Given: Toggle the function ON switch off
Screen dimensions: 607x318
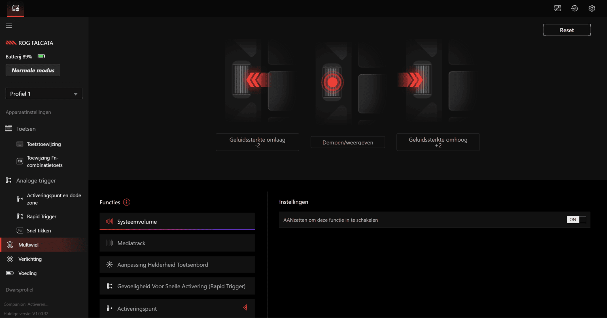Looking at the screenshot, I should pos(576,220).
